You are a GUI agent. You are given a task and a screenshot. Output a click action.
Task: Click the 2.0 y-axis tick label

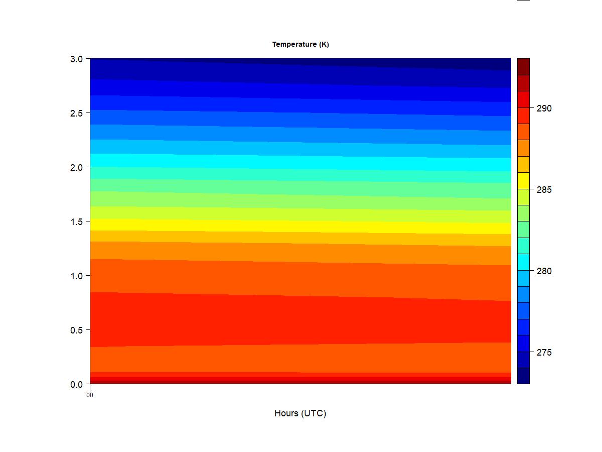(x=77, y=167)
